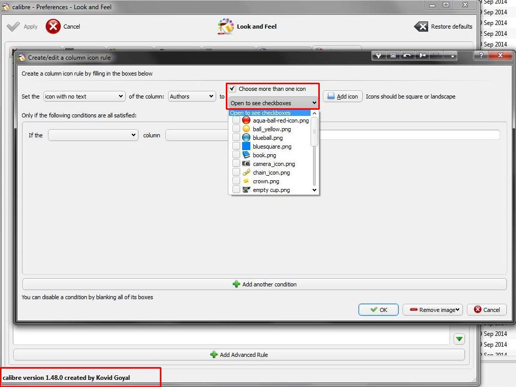Click the calibre icon in rule dialog title
Screen dimensions: 516x387
(x=22, y=58)
